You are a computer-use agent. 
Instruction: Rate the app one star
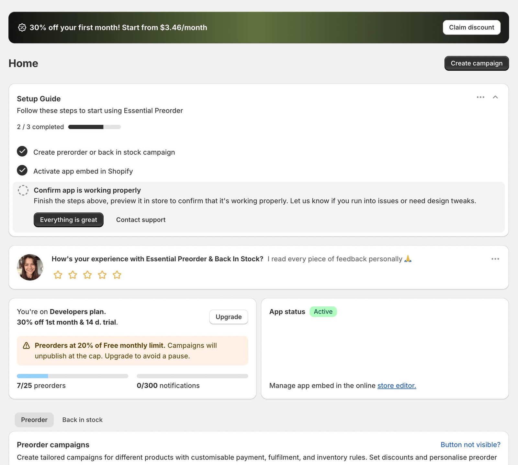58,275
